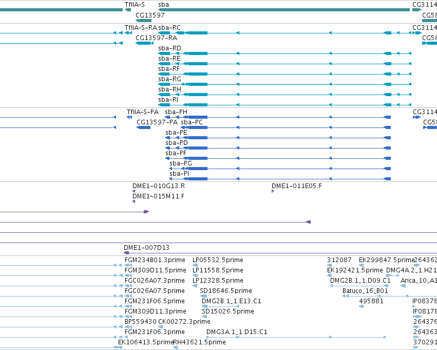Click 312087 feature label

point(339,260)
